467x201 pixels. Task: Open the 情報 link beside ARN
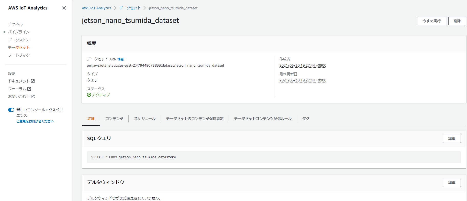120,59
